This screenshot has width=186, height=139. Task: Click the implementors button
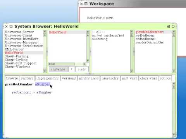48,78
